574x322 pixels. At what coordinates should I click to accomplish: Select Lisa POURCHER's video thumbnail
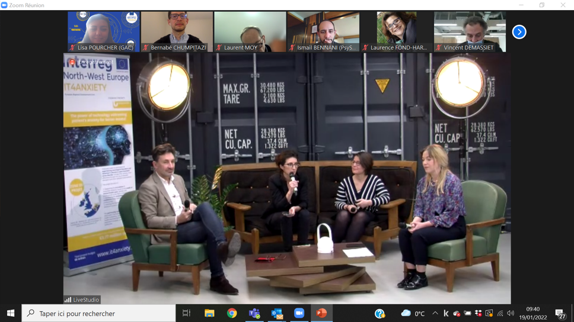click(104, 31)
